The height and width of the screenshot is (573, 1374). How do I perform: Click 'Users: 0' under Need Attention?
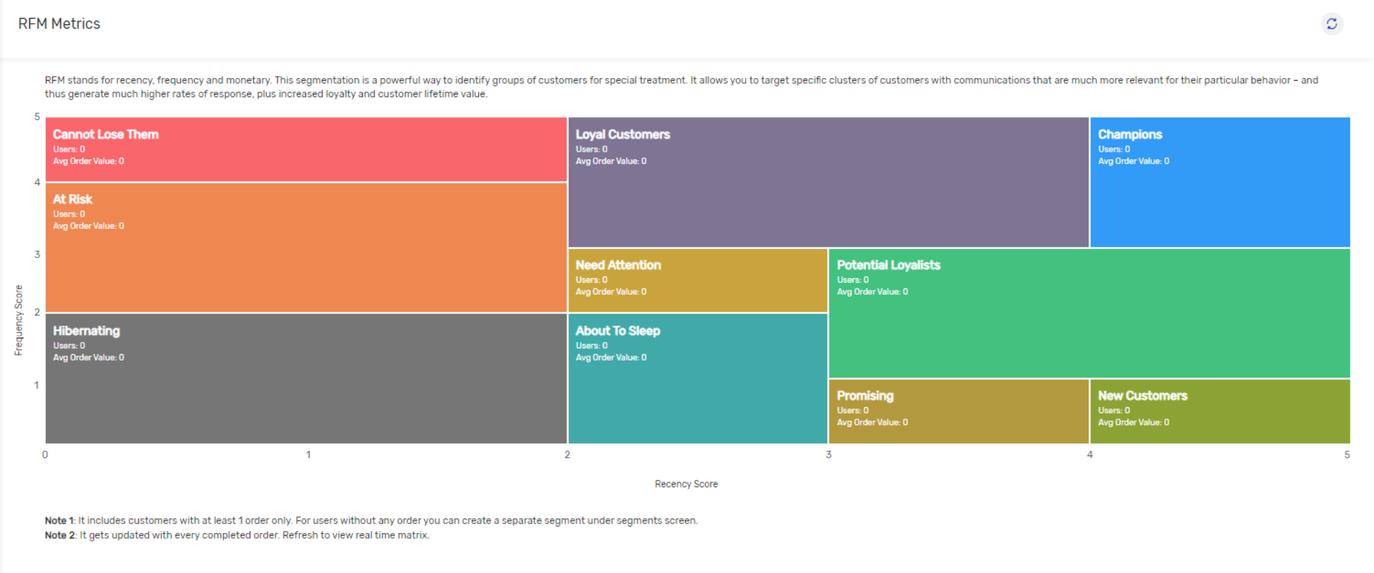click(x=592, y=280)
